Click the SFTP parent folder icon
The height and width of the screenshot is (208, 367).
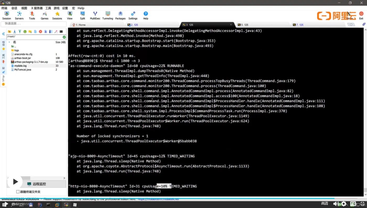[9, 31]
